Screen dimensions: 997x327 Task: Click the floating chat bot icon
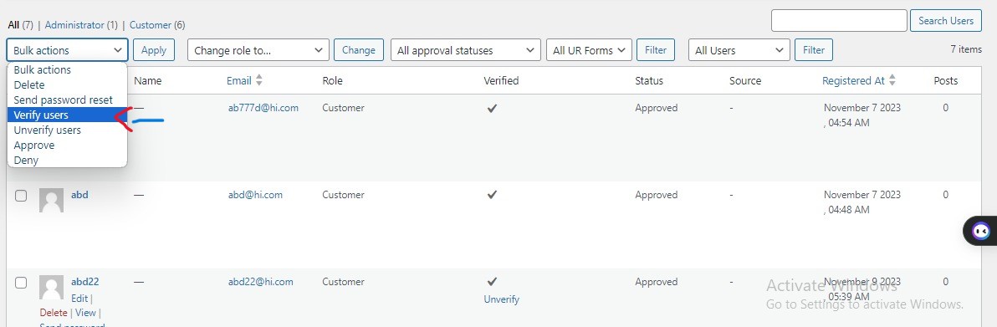coord(980,231)
